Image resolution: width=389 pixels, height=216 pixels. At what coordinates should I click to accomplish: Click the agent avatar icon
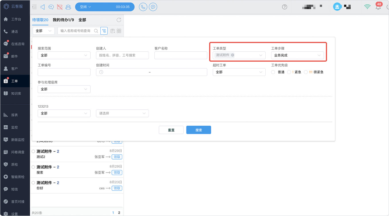(x=337, y=7)
